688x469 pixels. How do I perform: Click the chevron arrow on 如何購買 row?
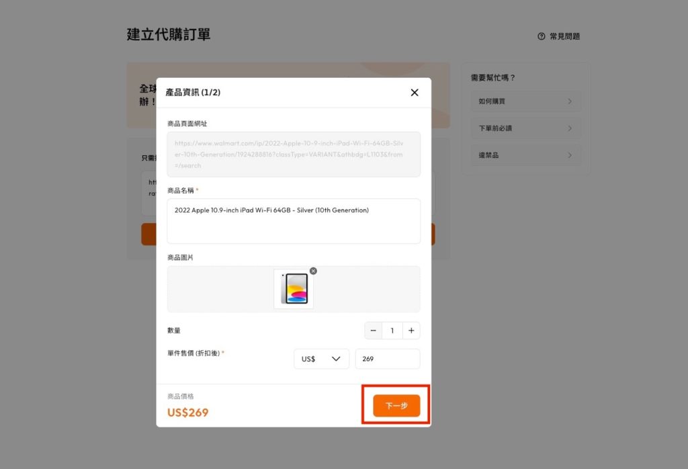[x=570, y=101]
